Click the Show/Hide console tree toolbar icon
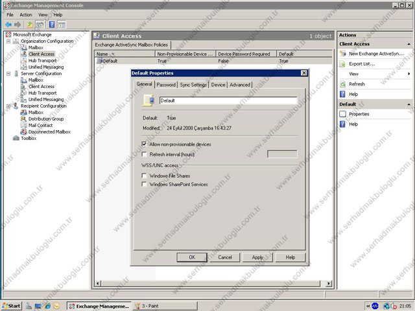The width and height of the screenshot is (415, 311). [40, 25]
